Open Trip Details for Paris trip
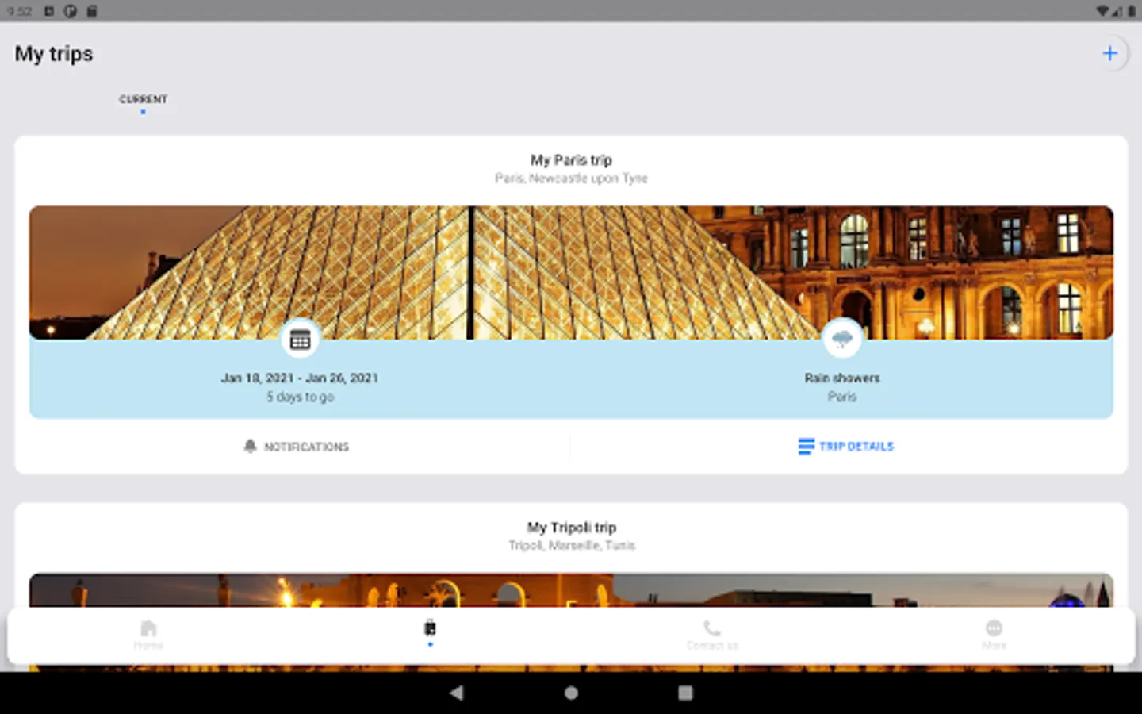The width and height of the screenshot is (1142, 714). [845, 447]
